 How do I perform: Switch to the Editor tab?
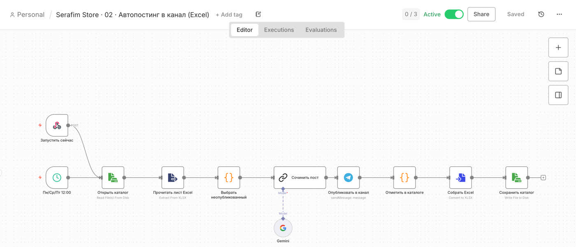pyautogui.click(x=245, y=30)
